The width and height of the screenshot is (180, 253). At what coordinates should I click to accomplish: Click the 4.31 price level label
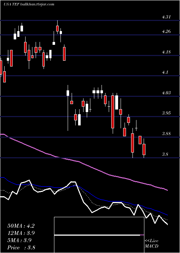[166, 17]
